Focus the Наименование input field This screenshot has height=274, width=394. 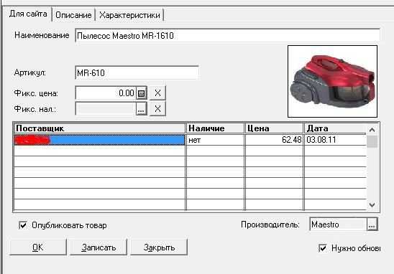click(227, 36)
